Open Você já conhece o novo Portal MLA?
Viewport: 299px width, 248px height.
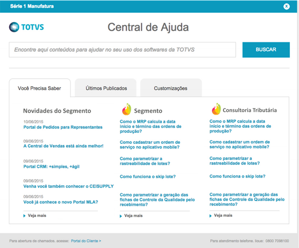pos(61,202)
